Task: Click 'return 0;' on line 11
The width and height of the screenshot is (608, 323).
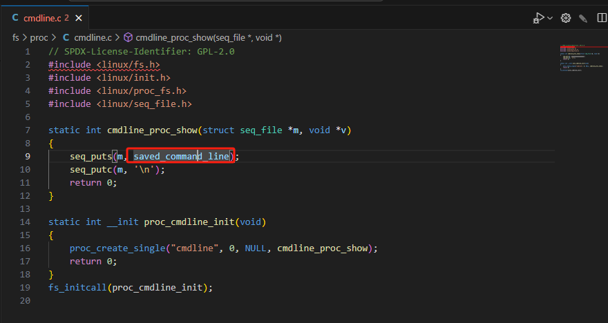Action: pyautogui.click(x=93, y=182)
